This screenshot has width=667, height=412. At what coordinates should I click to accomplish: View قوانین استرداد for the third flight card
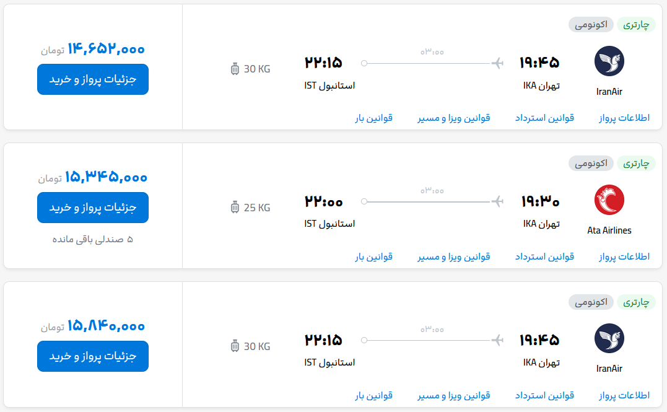(x=544, y=395)
